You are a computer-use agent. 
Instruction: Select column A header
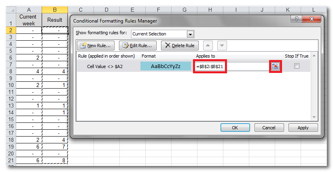[x=29, y=9]
